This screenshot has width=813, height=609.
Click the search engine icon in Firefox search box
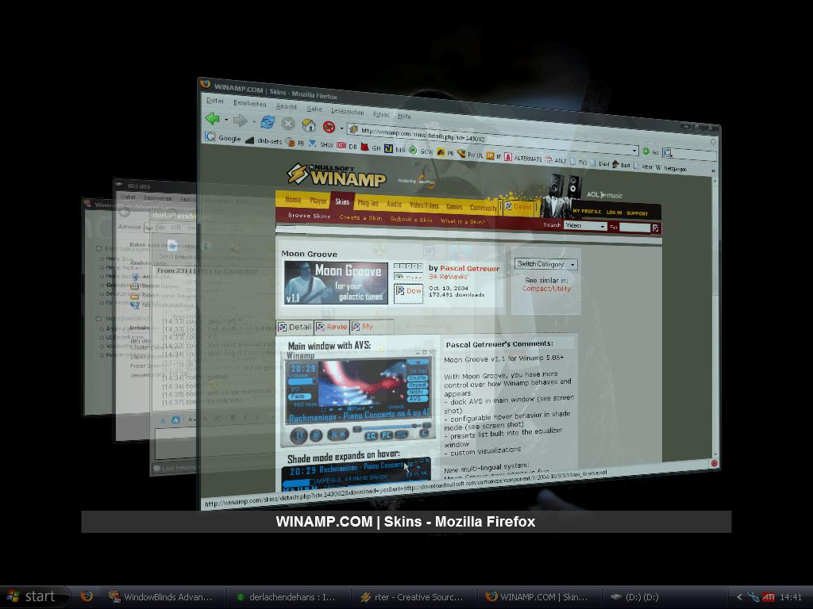click(667, 153)
